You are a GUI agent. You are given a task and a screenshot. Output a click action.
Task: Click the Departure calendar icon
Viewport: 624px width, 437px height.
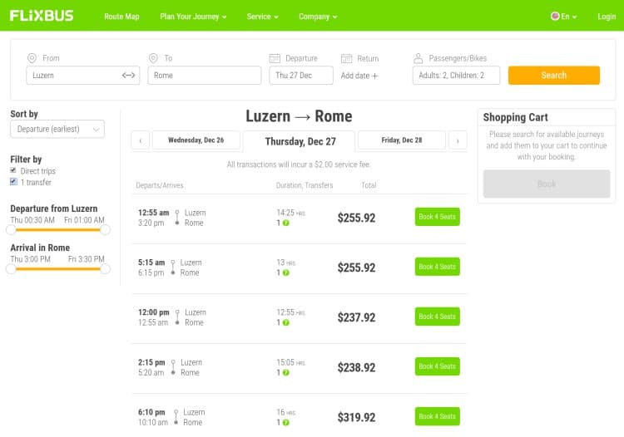pyautogui.click(x=275, y=58)
